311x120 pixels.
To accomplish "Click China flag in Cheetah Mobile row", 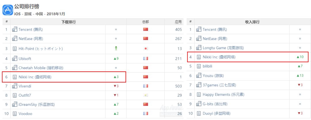I will click(x=145, y=68).
